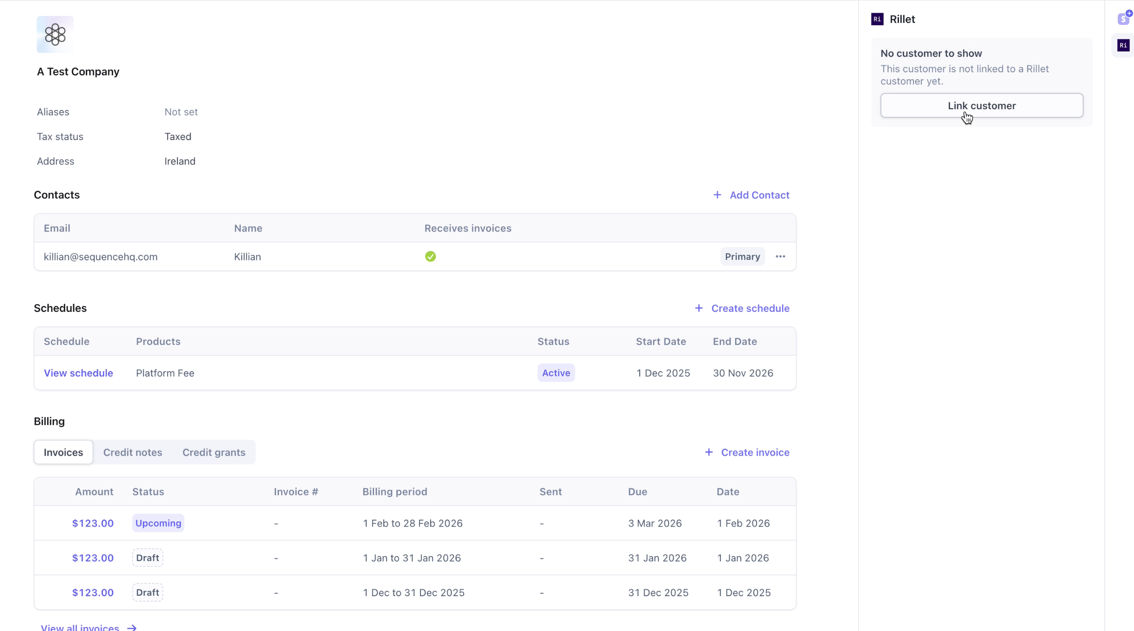Open View schedule for Platform Fee

pos(78,372)
